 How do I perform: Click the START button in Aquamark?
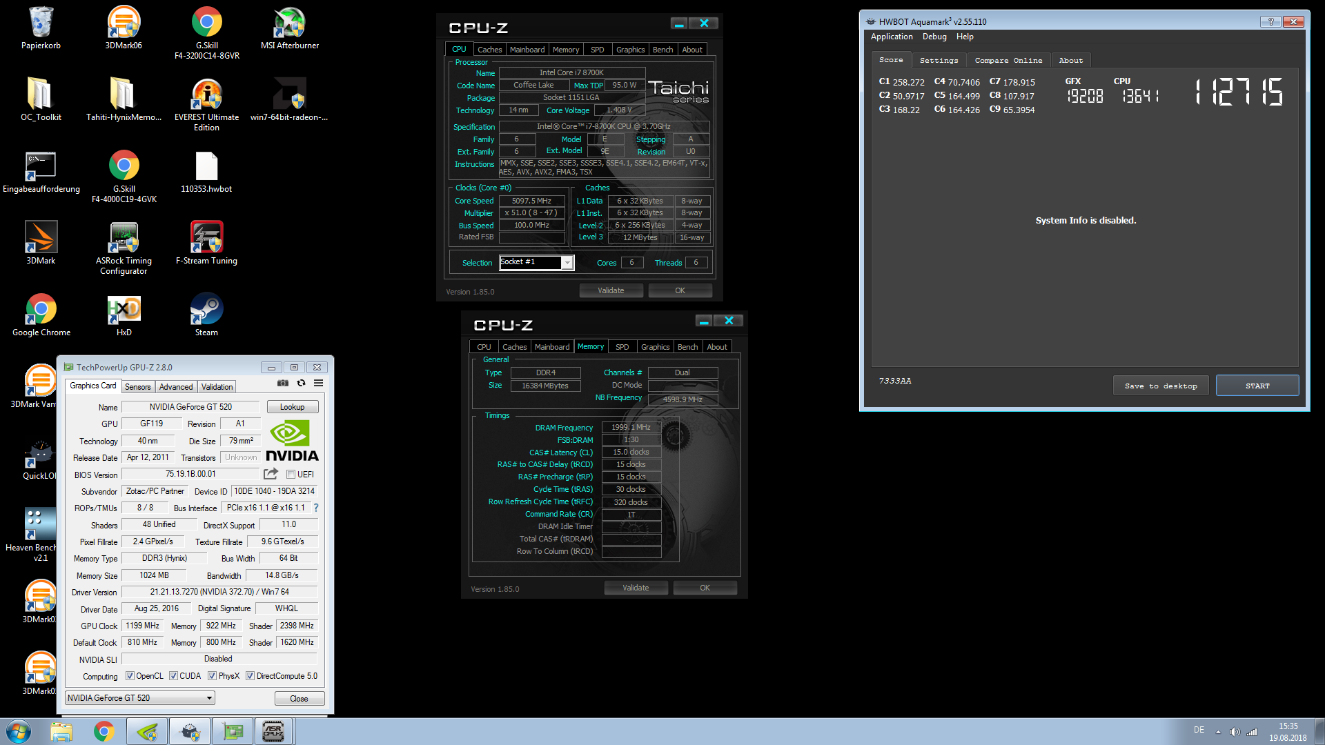click(1257, 386)
